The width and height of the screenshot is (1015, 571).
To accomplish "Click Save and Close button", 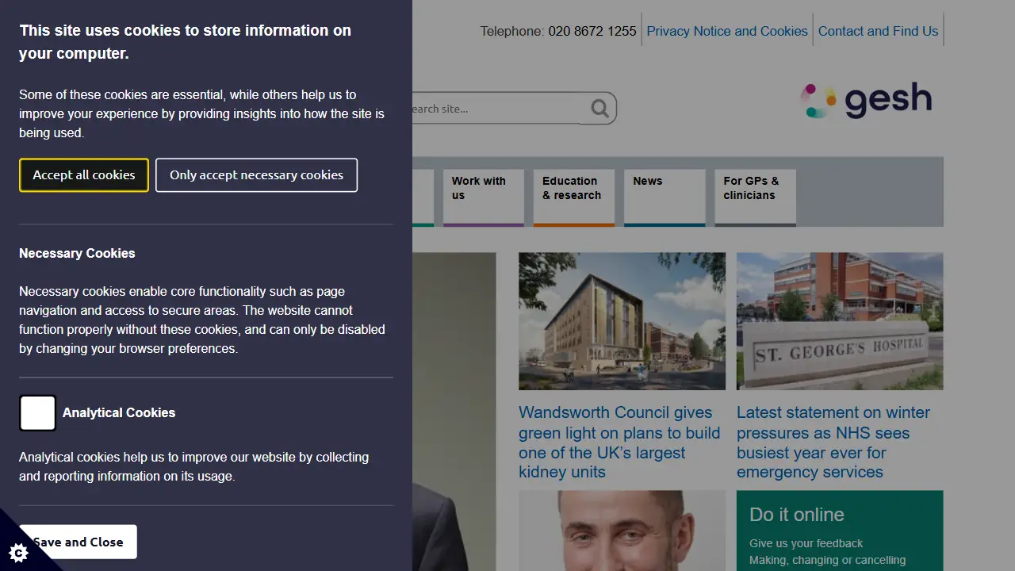I will (78, 542).
